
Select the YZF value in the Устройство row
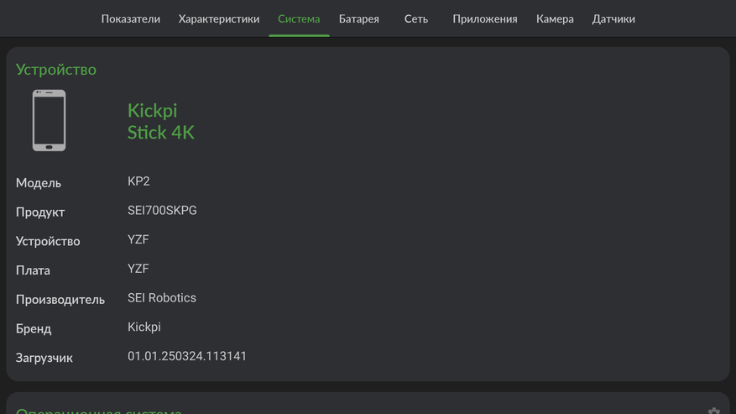pyautogui.click(x=138, y=239)
